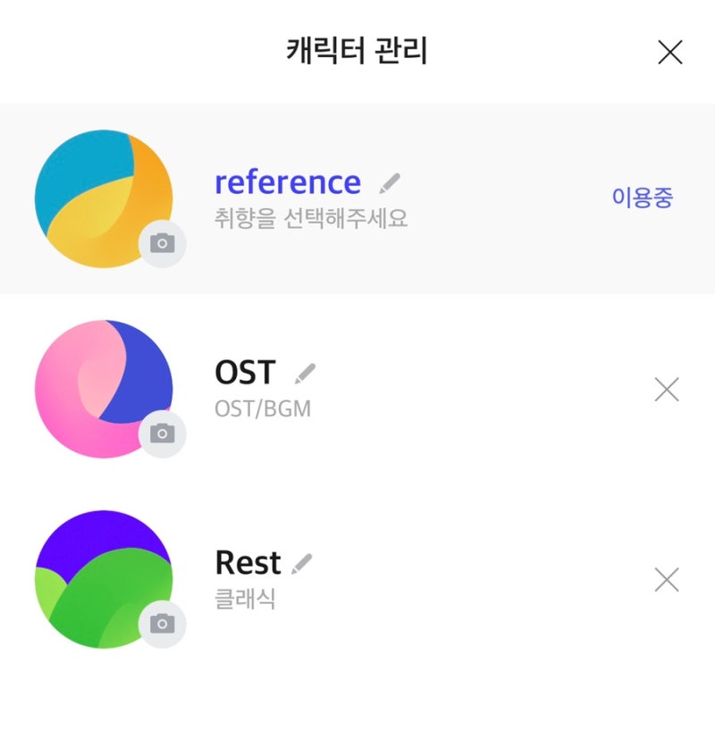
Task: Select the purple-green Rest avatar image
Action: click(104, 579)
